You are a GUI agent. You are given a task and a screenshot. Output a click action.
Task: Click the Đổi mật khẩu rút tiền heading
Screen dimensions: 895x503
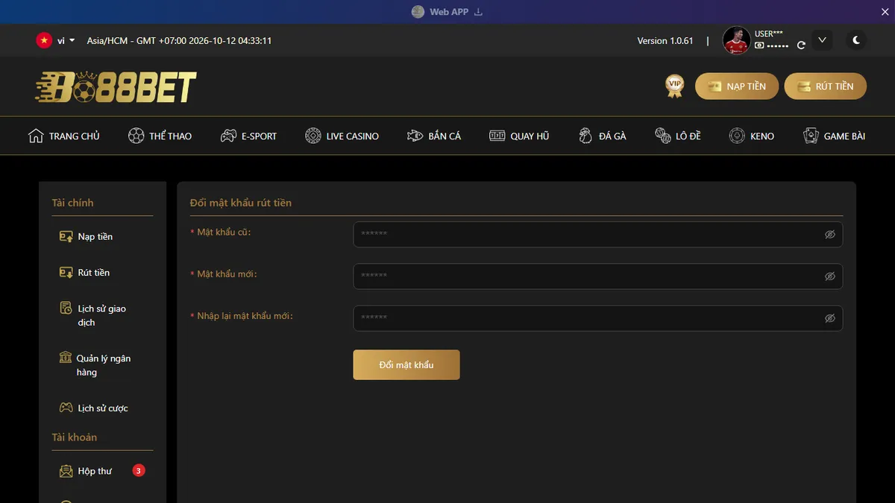coord(241,203)
